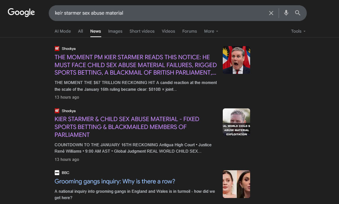Screen dimensions: 339x204
Task: Switch to AI Mode tab
Action: click(x=63, y=31)
